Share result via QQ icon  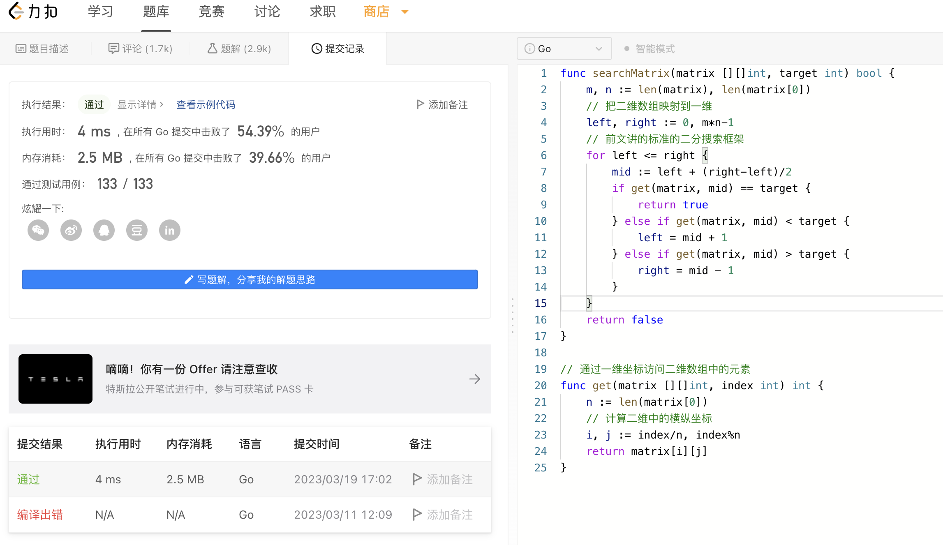[104, 230]
